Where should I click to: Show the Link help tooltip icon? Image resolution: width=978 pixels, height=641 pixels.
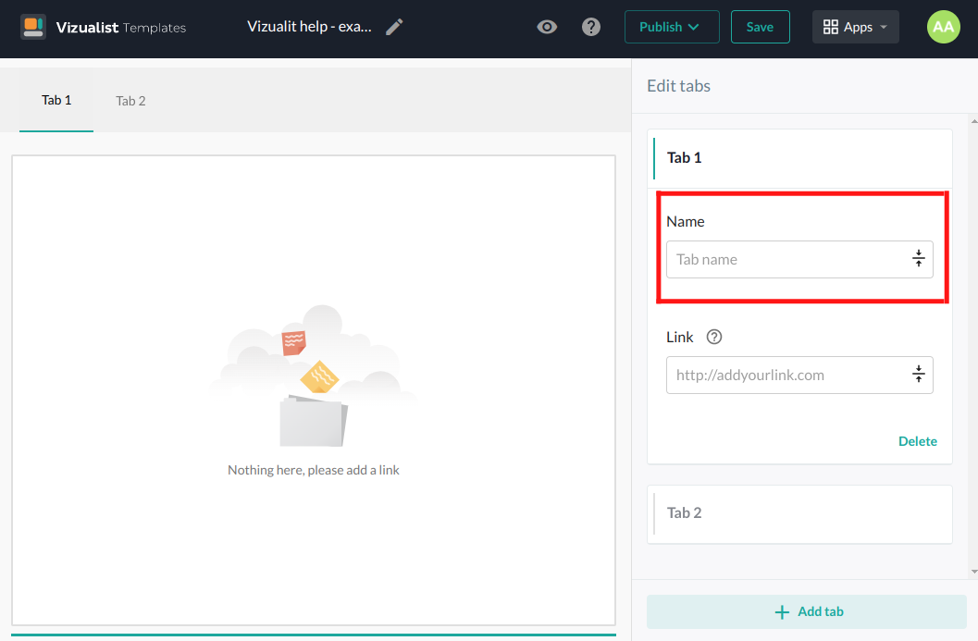click(713, 337)
